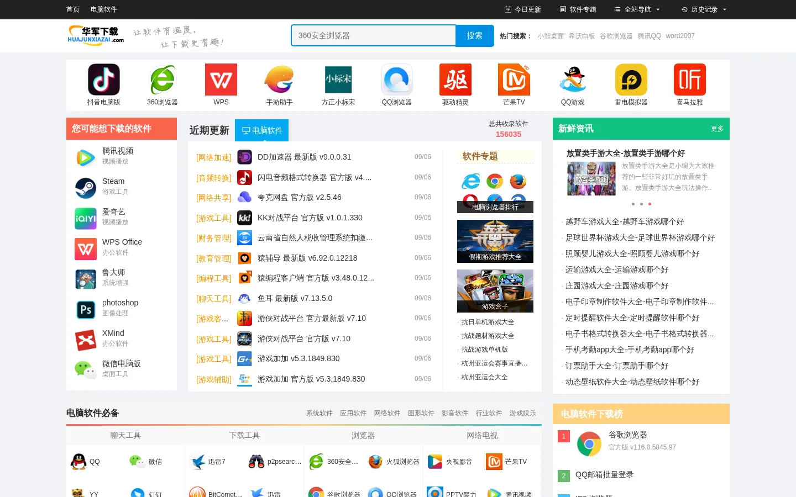Open the QQ游戏 penguin icon
Screen dimensions: 796x497
coord(573,80)
